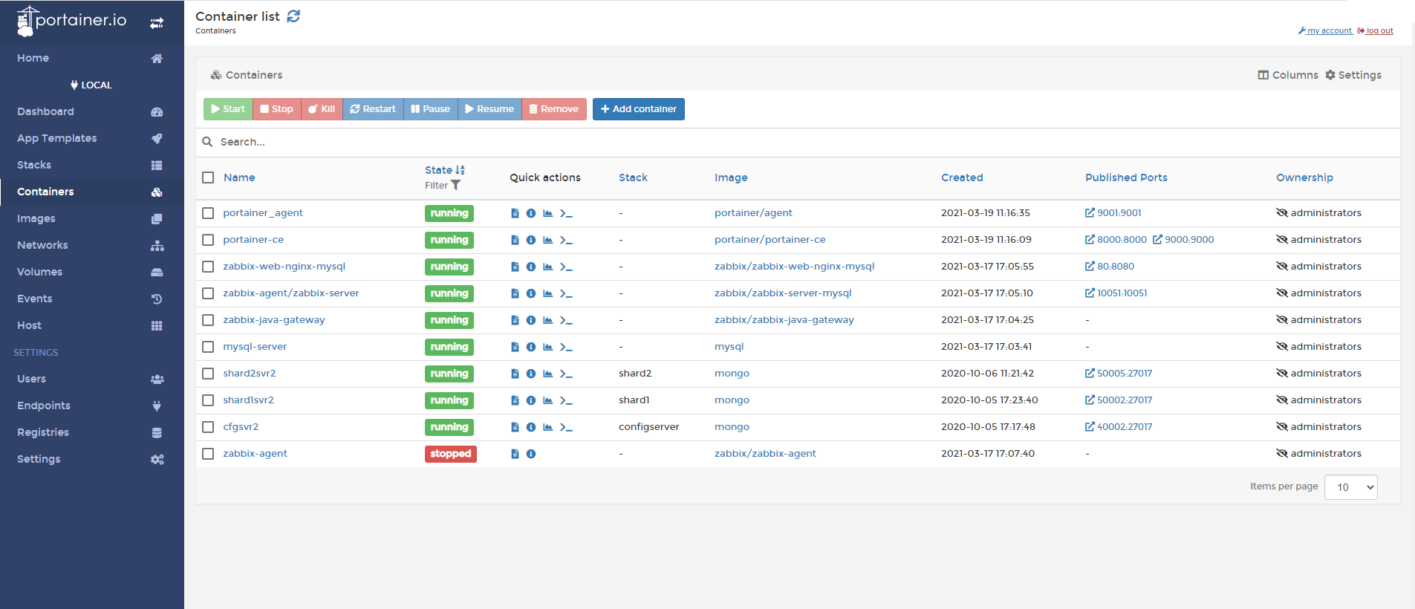Check the zabbix-java-gateway row
1415x609 pixels.
pyautogui.click(x=208, y=320)
